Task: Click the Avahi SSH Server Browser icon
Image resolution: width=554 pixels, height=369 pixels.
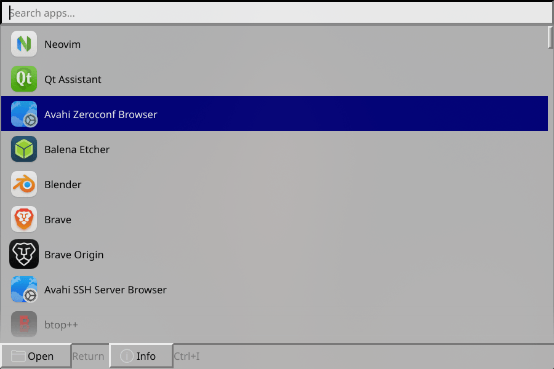Action: (x=23, y=289)
